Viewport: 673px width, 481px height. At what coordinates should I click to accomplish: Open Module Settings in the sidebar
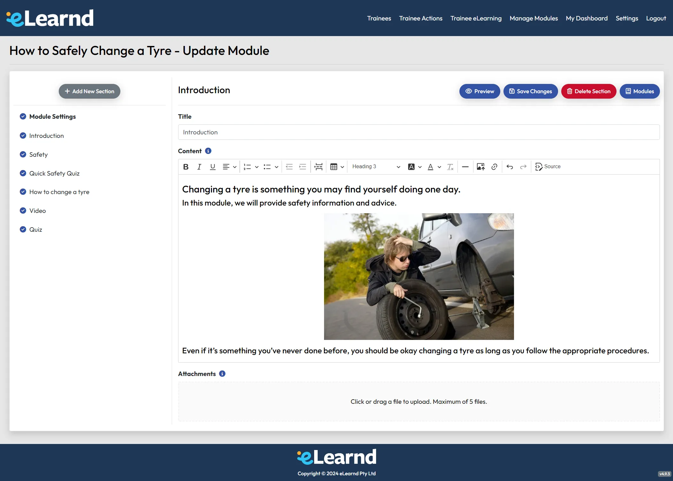point(52,116)
